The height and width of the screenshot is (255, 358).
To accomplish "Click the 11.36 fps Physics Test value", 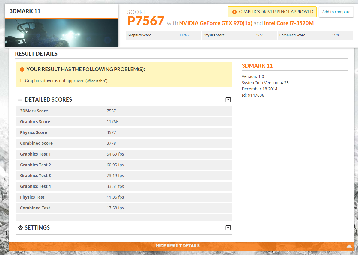I will [115, 197].
